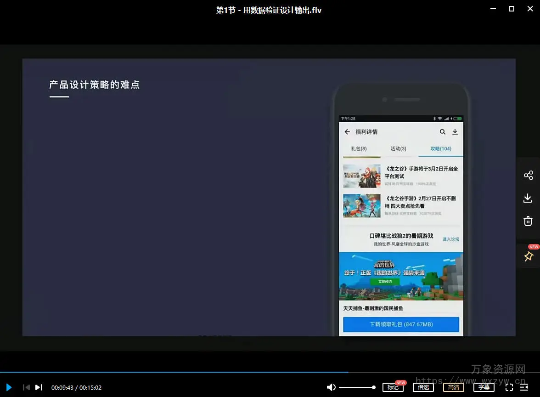
Task: Click the download icon in sidebar
Action: 528,198
